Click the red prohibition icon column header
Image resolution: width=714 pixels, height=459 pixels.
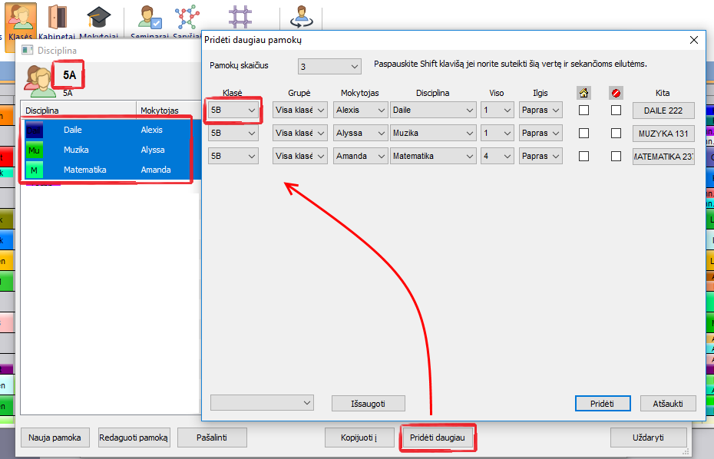click(616, 93)
